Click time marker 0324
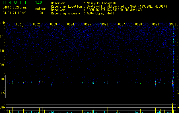The height and width of the screenshot is (113, 179). point(71,24)
